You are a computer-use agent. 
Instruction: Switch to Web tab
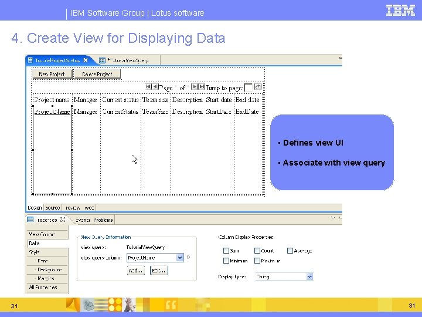point(89,208)
